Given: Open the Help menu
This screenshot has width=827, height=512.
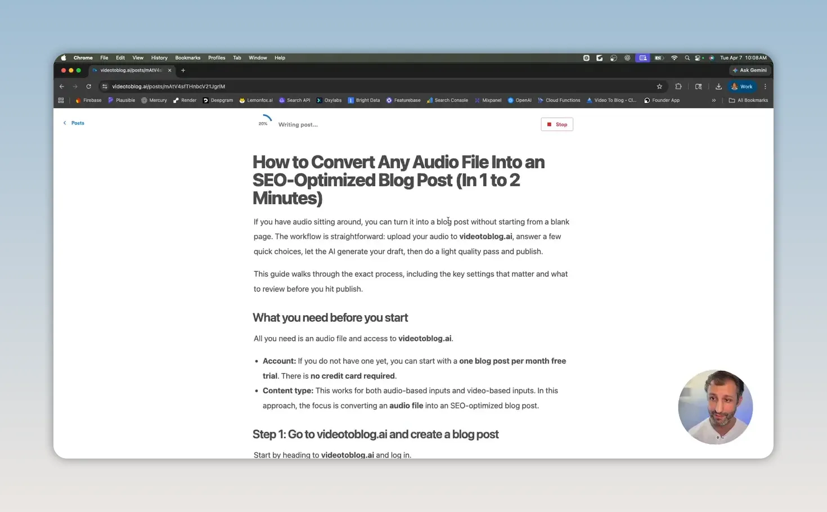Looking at the screenshot, I should (280, 57).
